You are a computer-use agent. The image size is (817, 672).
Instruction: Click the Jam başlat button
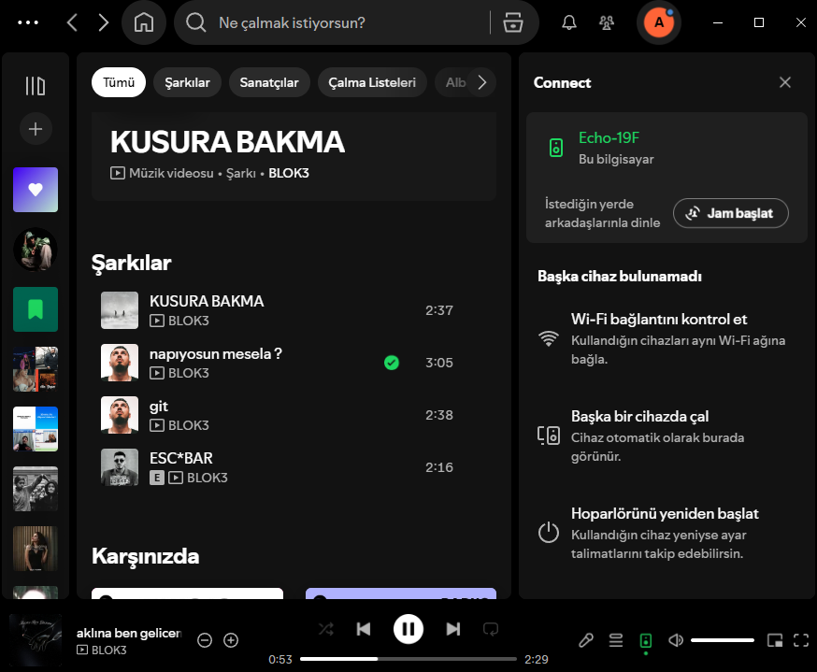coord(730,213)
